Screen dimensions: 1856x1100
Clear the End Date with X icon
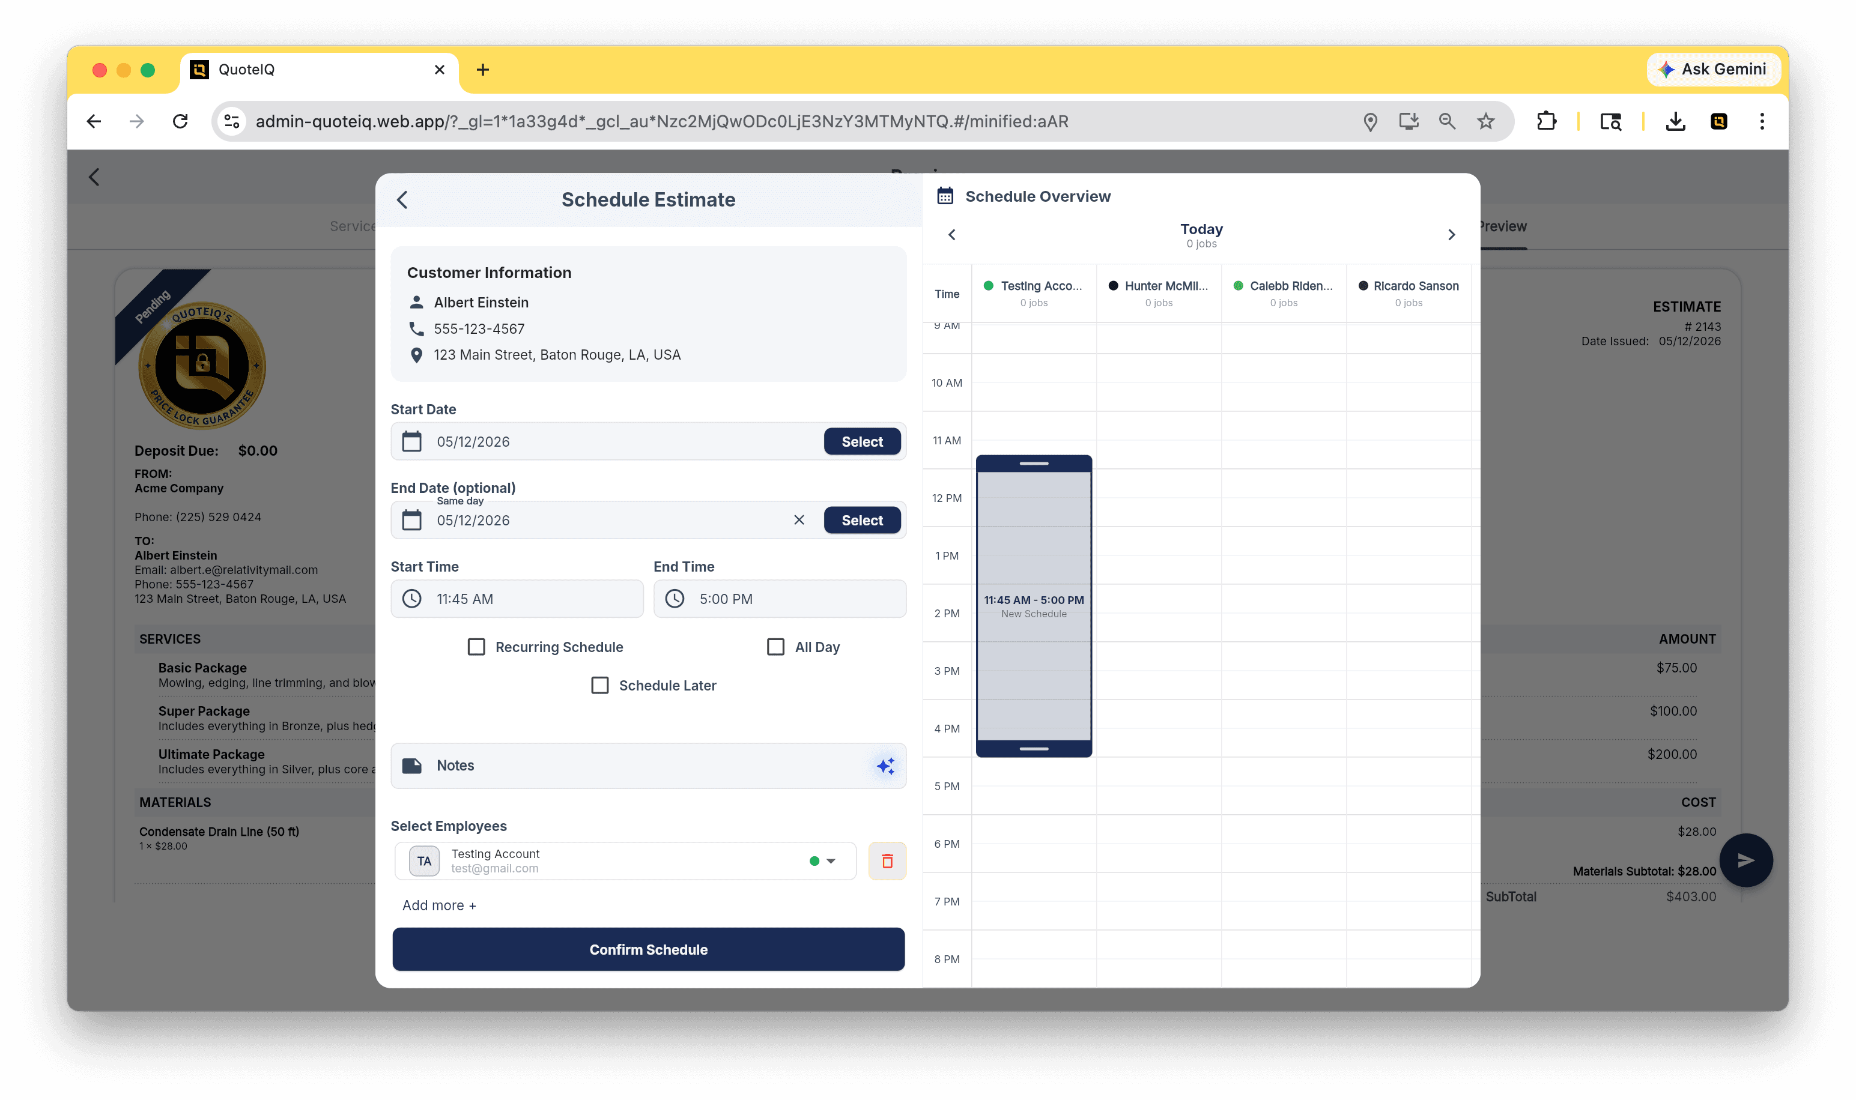799,521
